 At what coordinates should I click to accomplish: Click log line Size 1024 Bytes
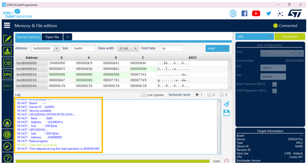38,134
